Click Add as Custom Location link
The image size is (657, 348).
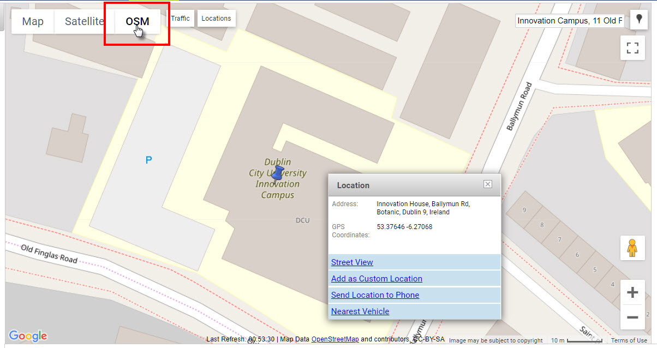pos(377,279)
